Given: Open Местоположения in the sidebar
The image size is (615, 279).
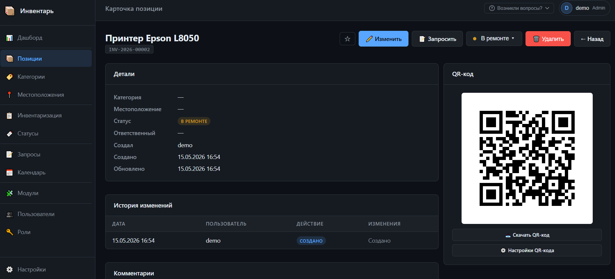Looking at the screenshot, I should tap(46, 95).
